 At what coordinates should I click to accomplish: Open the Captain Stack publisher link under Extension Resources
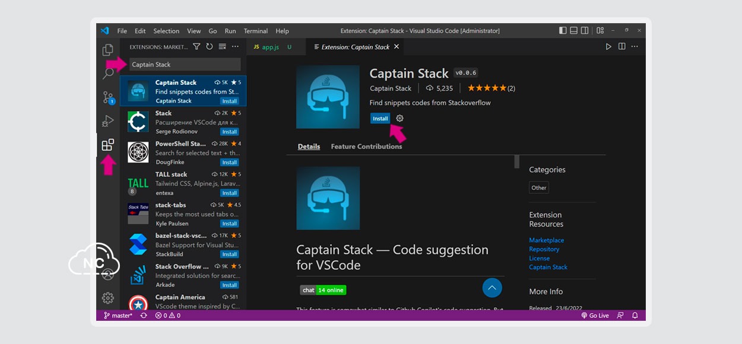click(548, 267)
